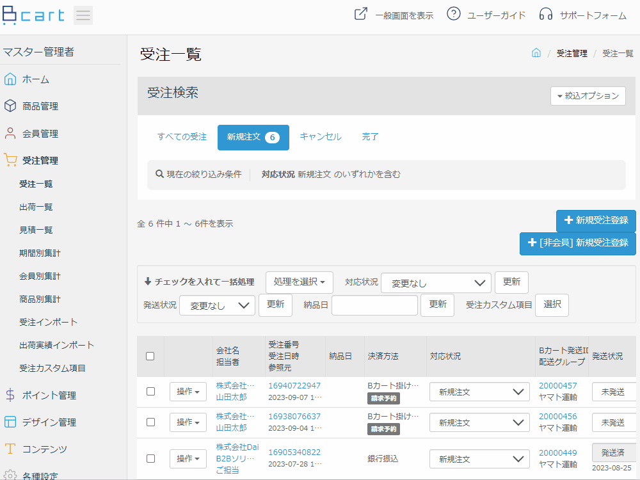This screenshot has width=640, height=480.
Task: Expand the 絞込オプション filter options
Action: pos(588,96)
